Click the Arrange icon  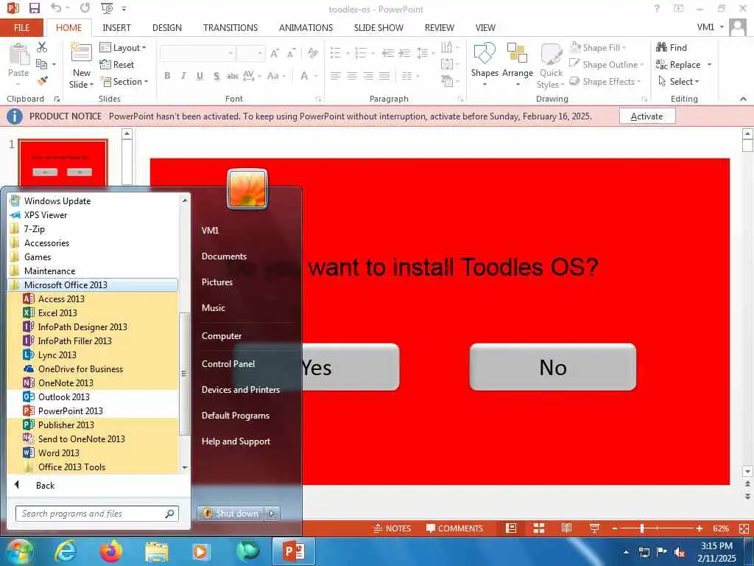pos(517,53)
